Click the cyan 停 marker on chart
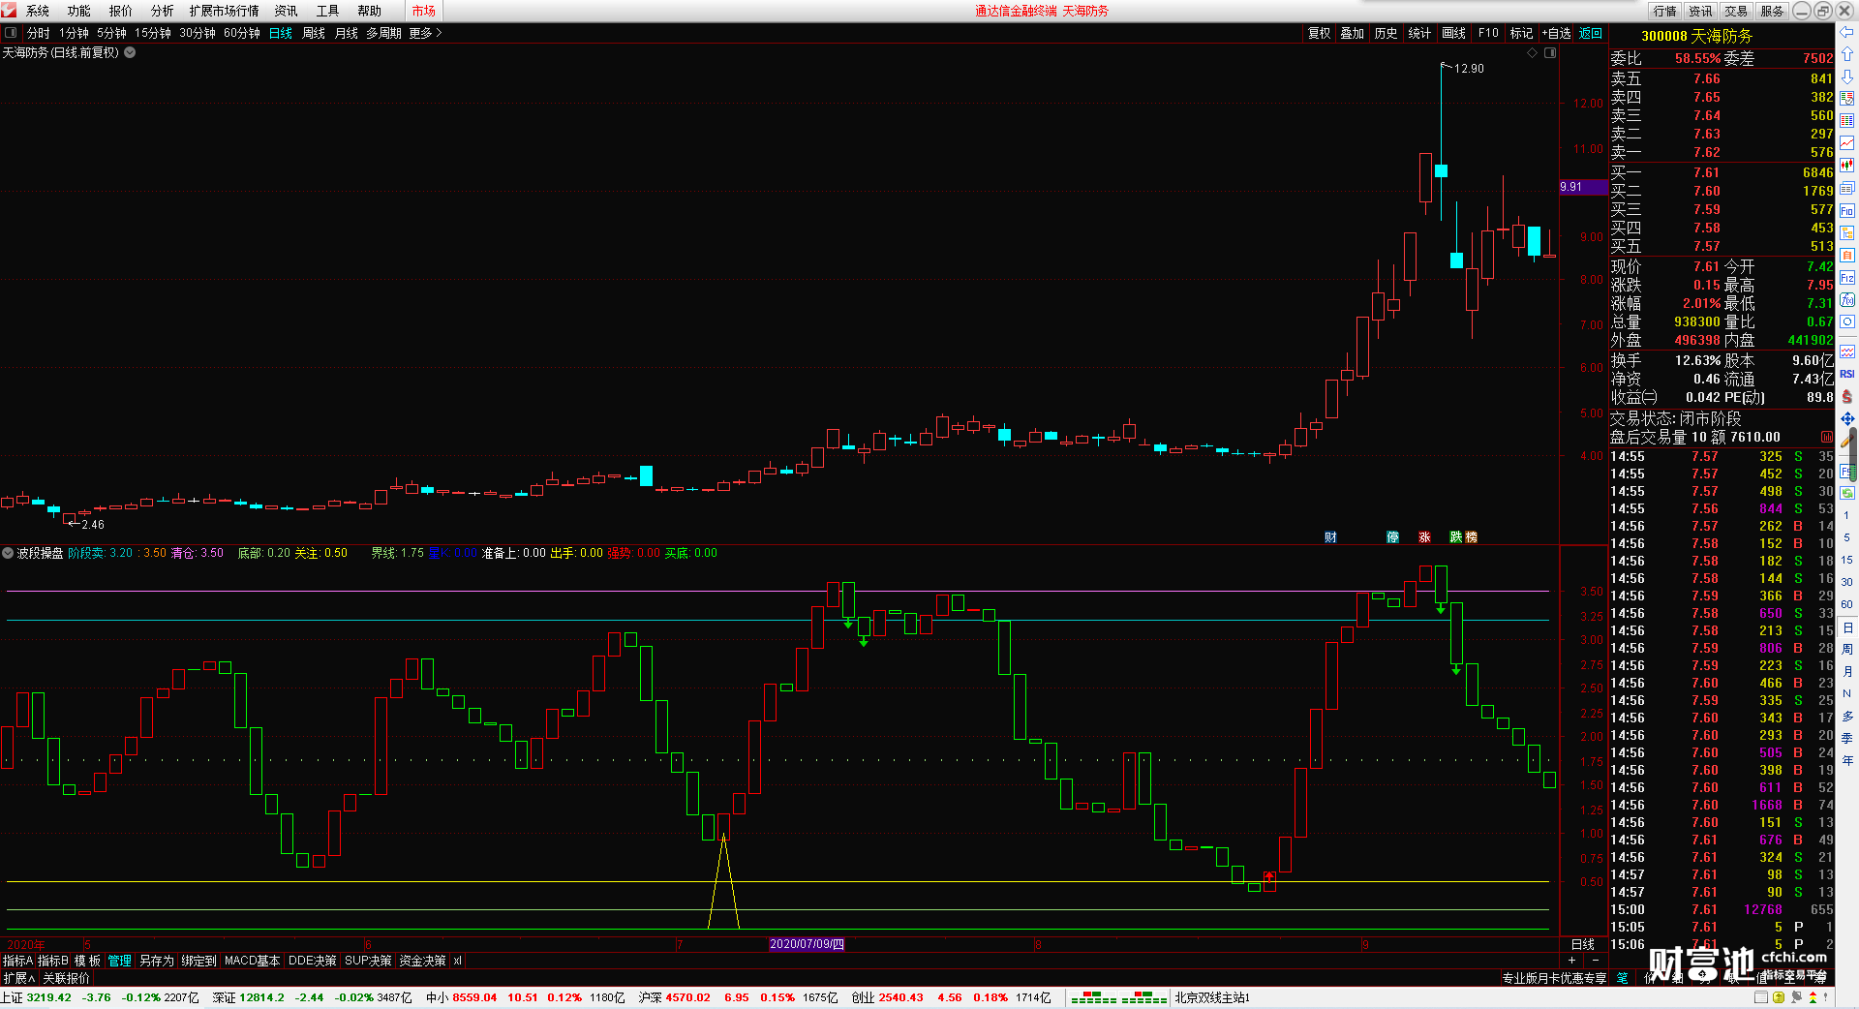The width and height of the screenshot is (1859, 1009). [x=1392, y=537]
